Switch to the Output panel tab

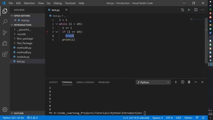click(53, 82)
